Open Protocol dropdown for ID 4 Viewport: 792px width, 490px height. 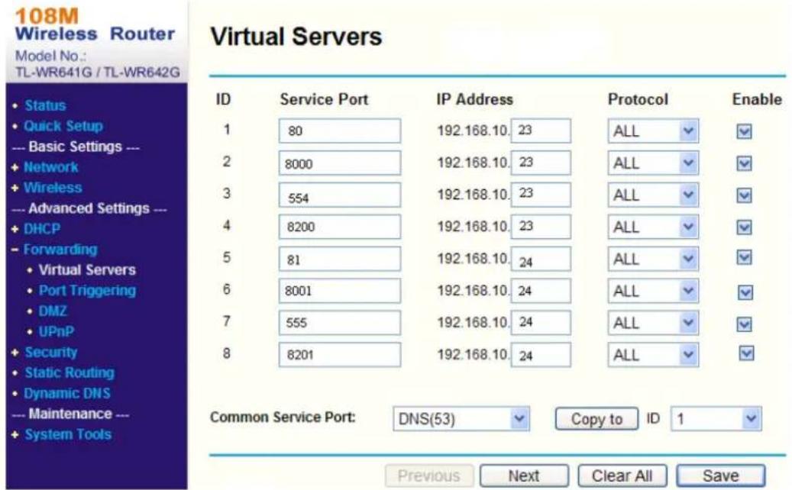653,227
